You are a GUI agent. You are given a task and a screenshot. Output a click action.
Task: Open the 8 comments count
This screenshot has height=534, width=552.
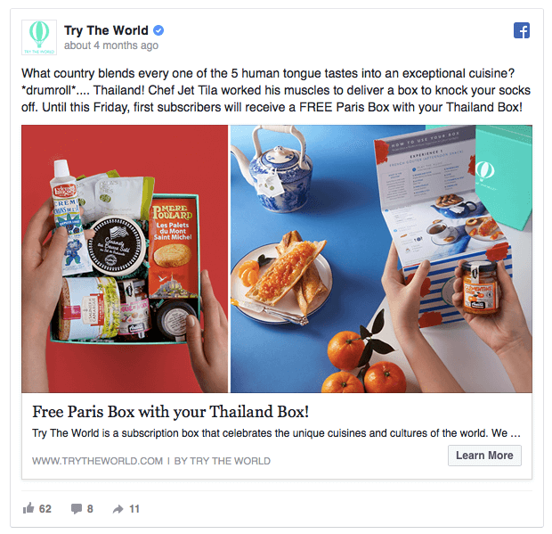pos(90,509)
